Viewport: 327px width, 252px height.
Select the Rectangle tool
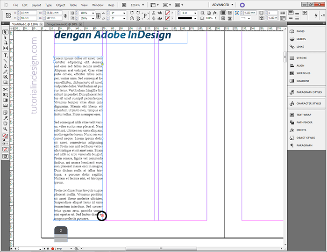[x=5, y=82]
